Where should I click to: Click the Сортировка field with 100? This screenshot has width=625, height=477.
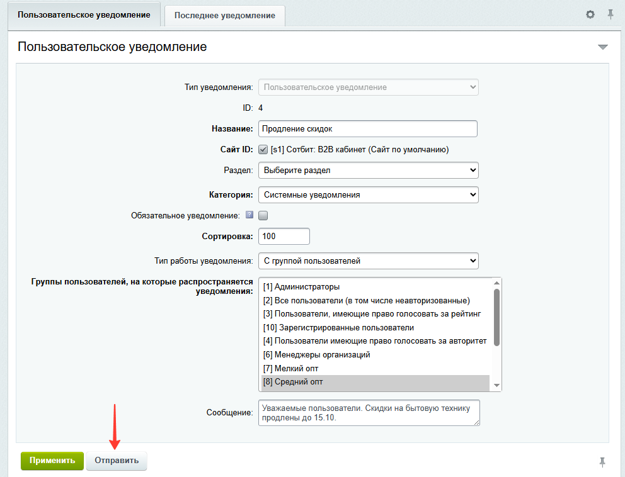[284, 237]
